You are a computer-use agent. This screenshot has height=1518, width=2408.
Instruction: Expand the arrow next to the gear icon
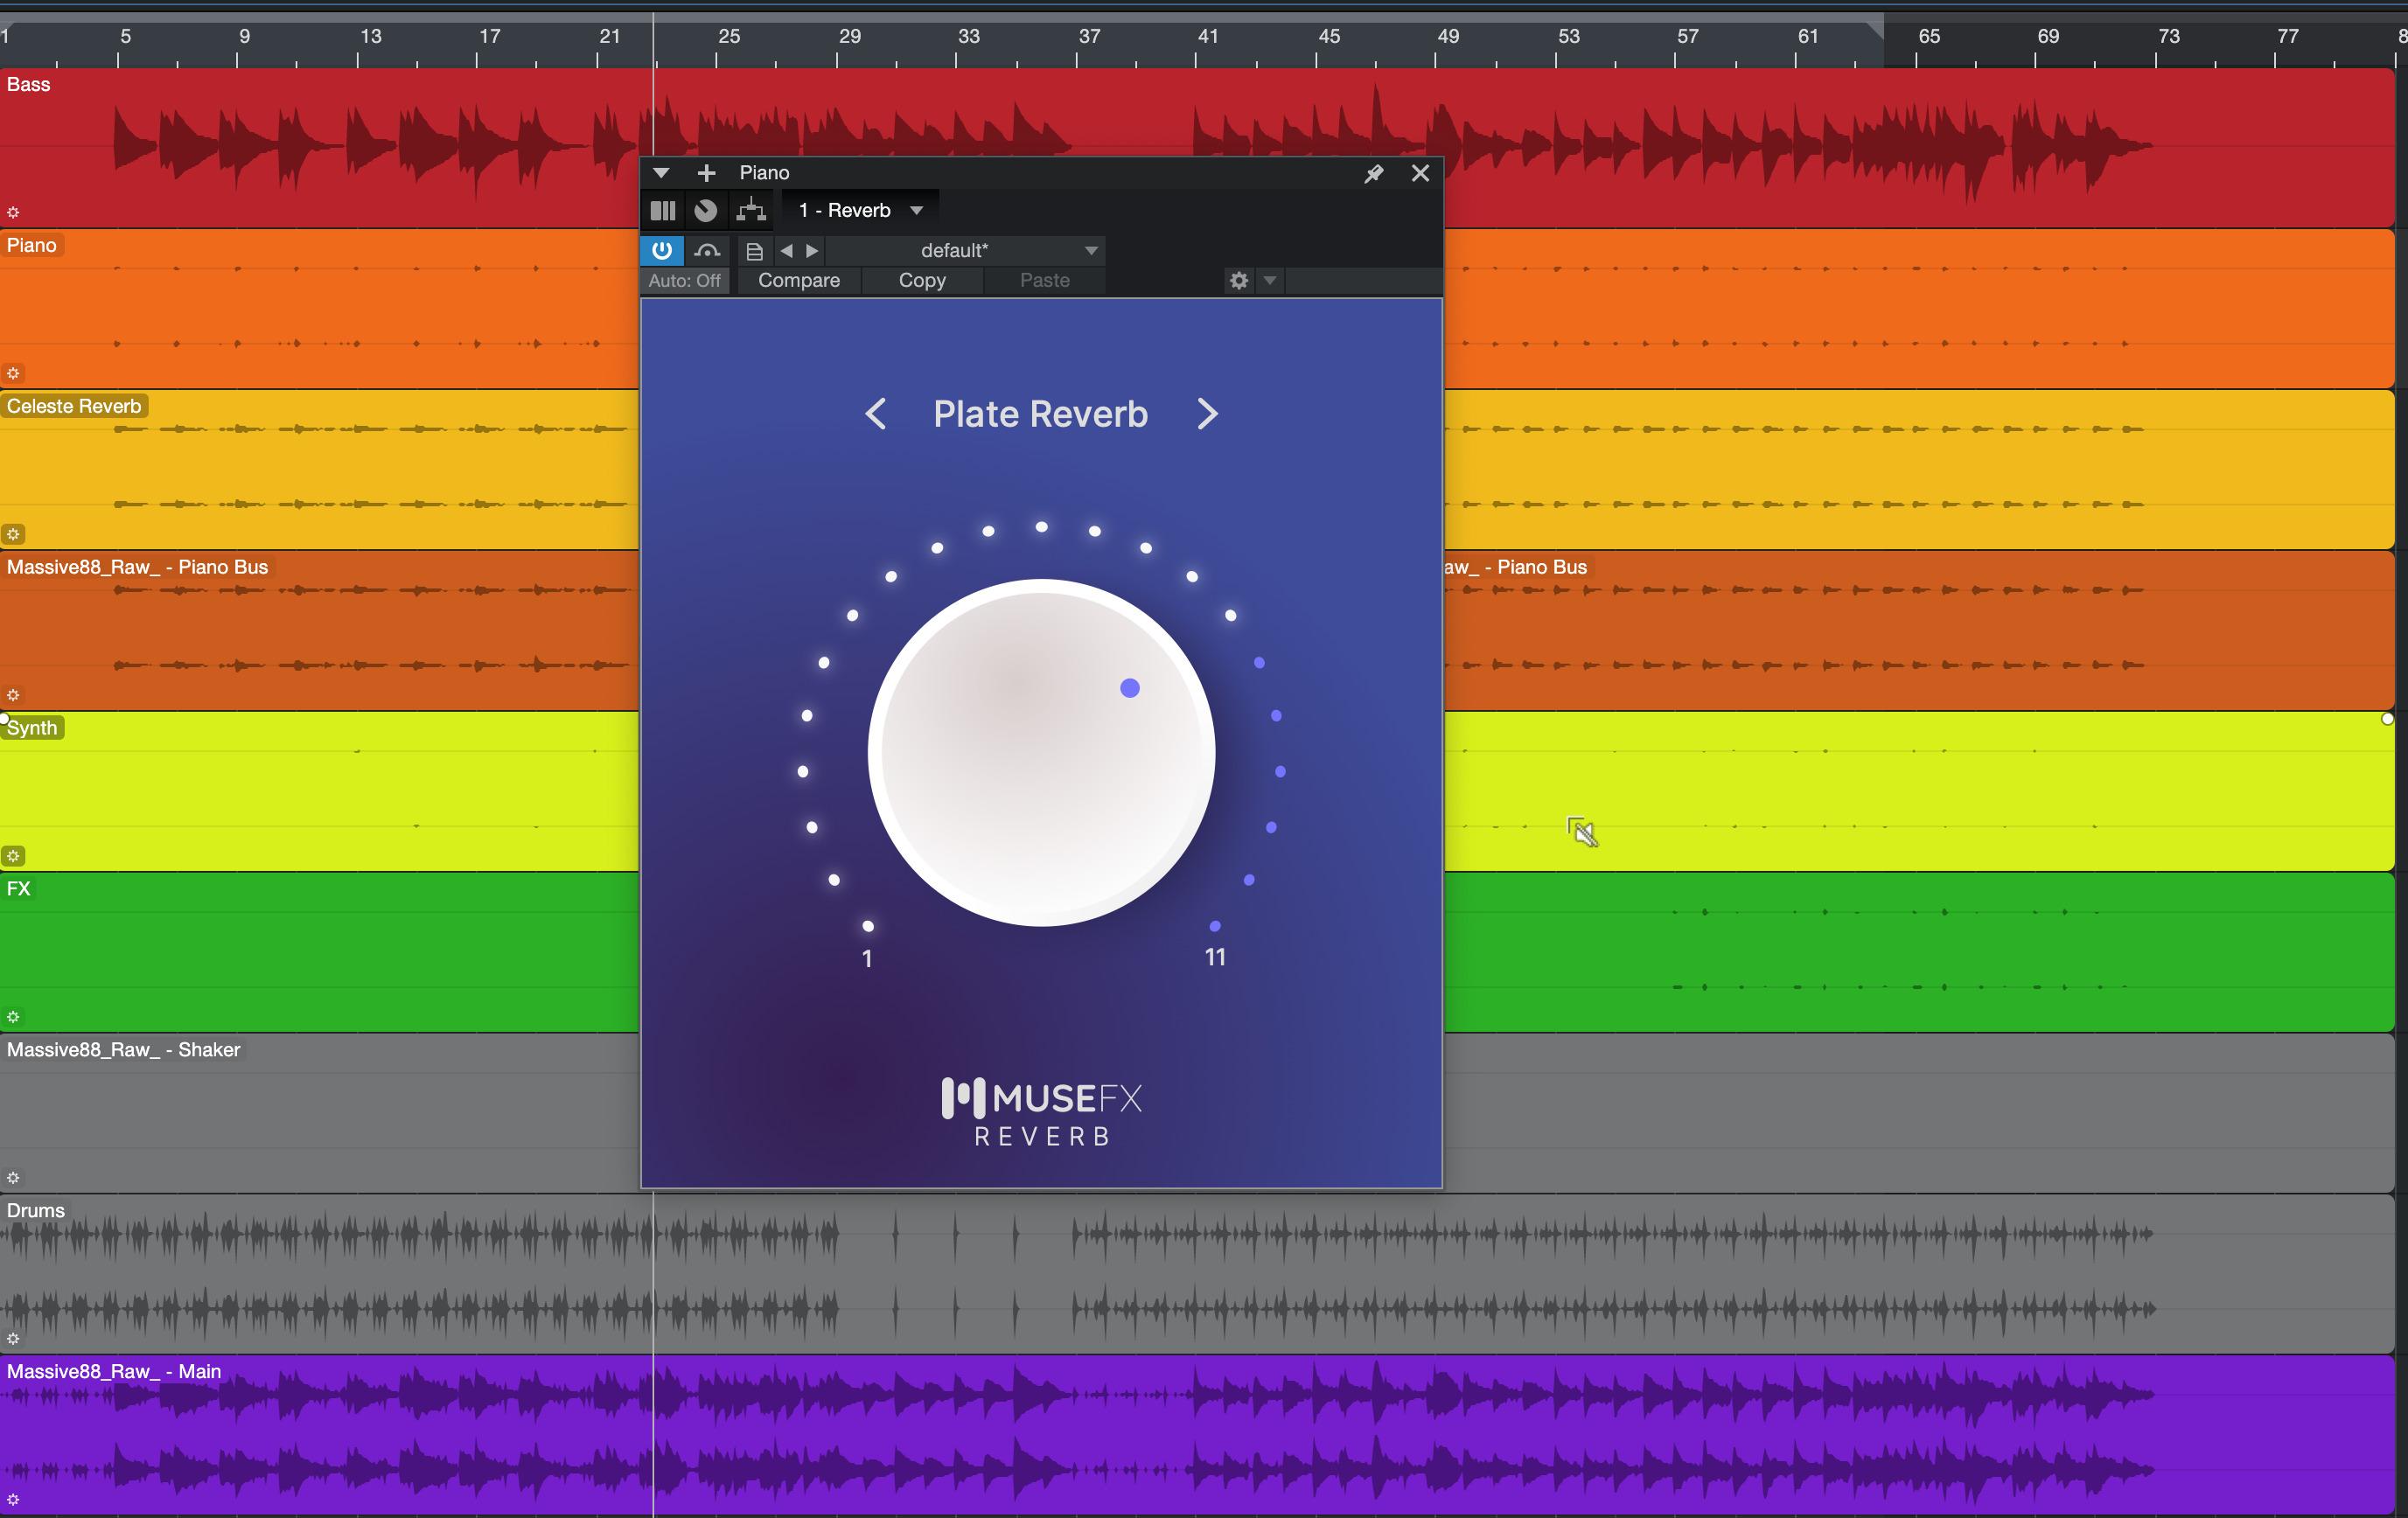click(1270, 280)
